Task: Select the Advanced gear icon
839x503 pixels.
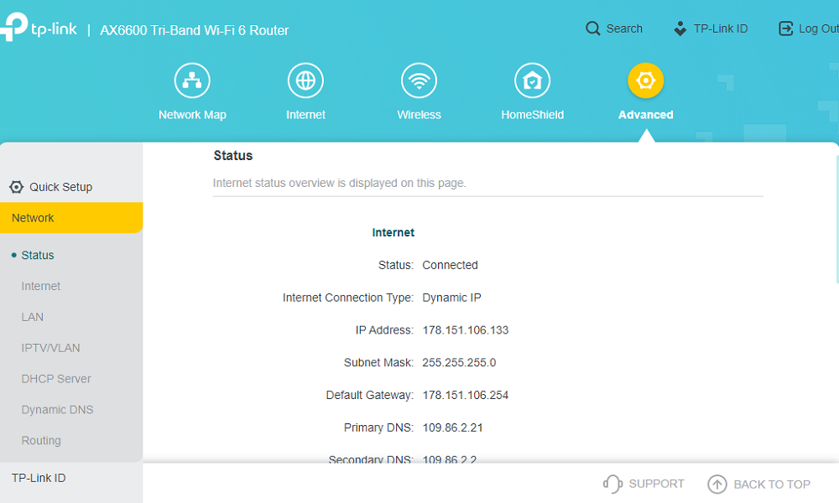Action: [646, 80]
